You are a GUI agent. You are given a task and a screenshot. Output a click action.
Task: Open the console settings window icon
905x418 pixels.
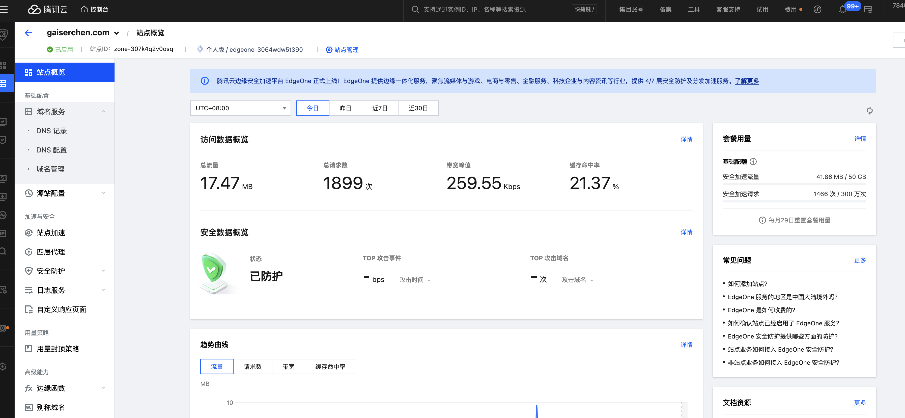868,10
